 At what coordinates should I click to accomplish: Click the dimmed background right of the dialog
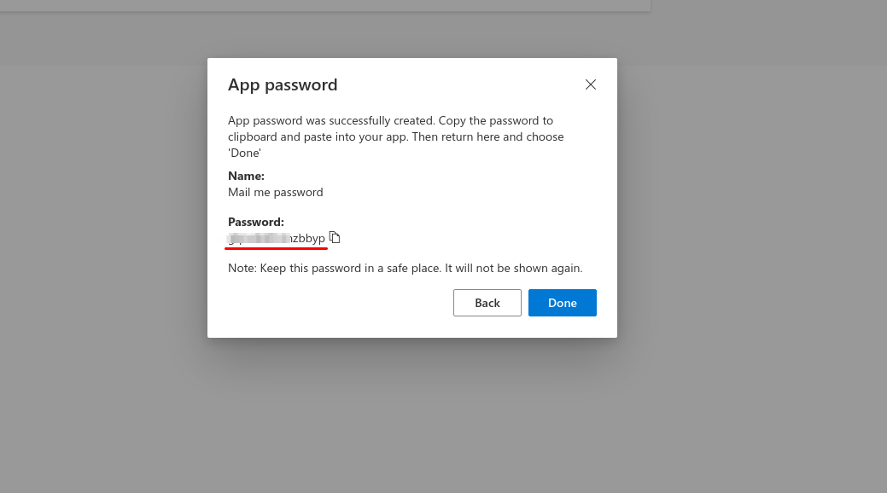(x=751, y=256)
